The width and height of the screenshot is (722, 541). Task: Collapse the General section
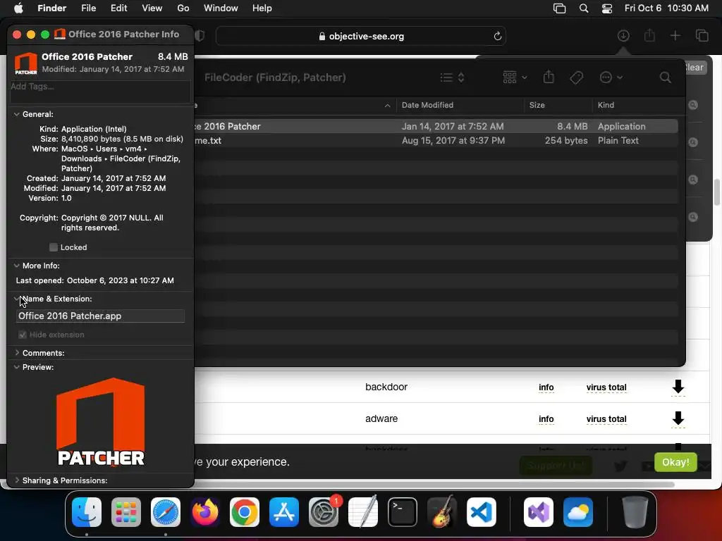click(17, 114)
